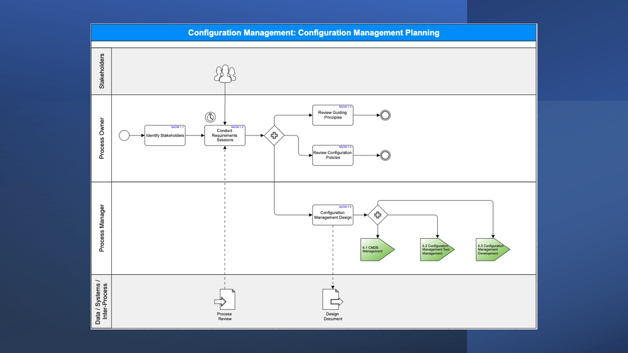Click the Configuration Management Design task
The image size is (628, 353).
tap(333, 215)
